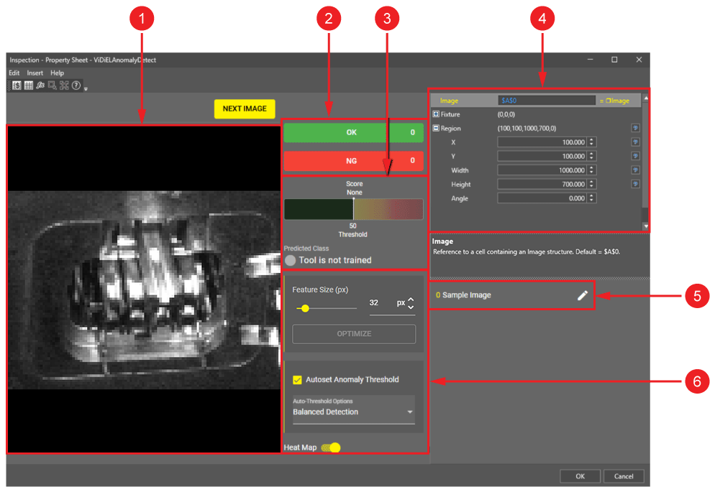The width and height of the screenshot is (715, 492).
Task: Open the Edit menu
Action: pyautogui.click(x=14, y=73)
